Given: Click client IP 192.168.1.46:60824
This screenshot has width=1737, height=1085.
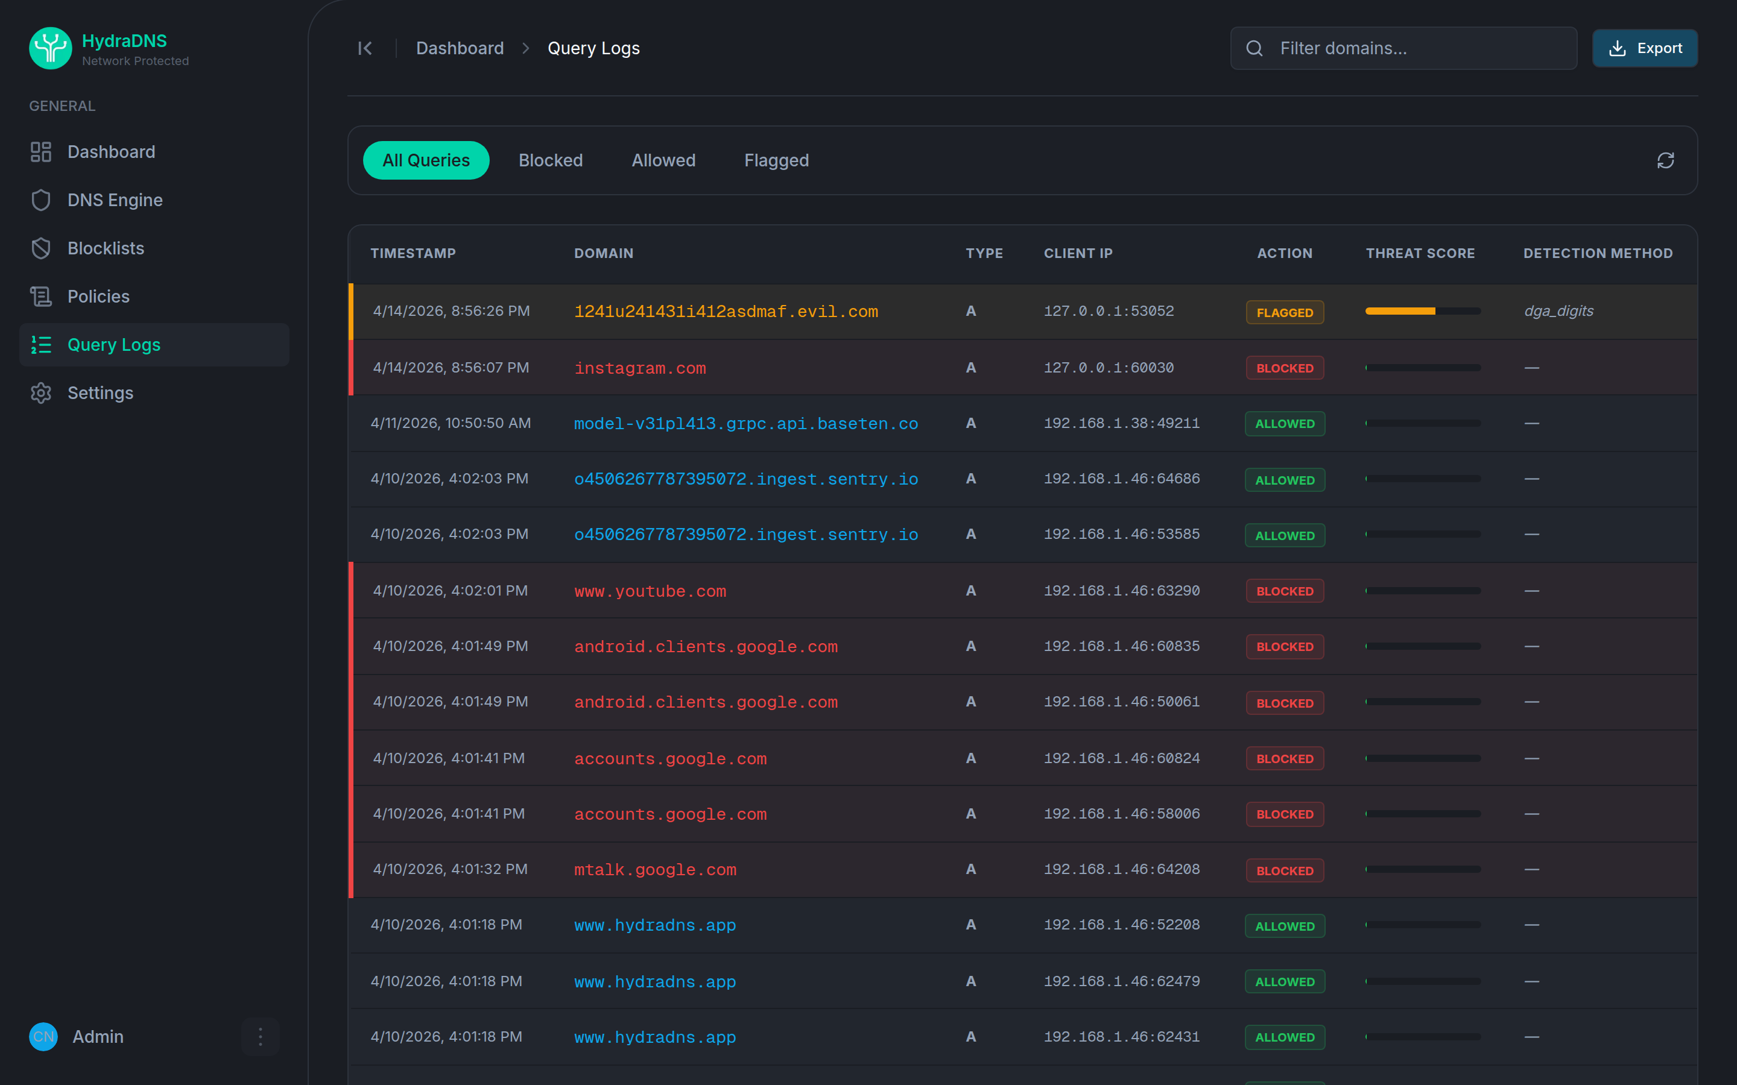Looking at the screenshot, I should click(1121, 758).
